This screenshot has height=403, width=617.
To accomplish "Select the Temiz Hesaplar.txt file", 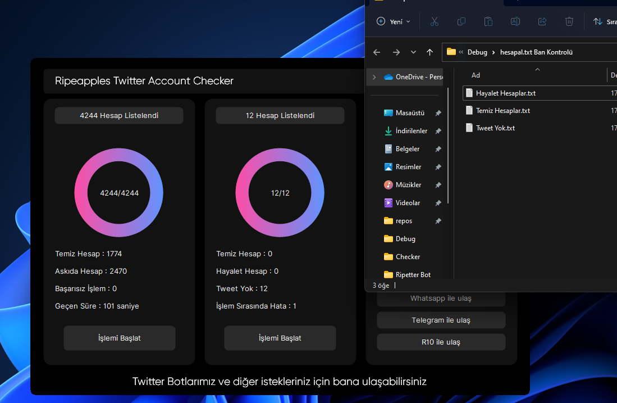I will [x=540, y=111].
